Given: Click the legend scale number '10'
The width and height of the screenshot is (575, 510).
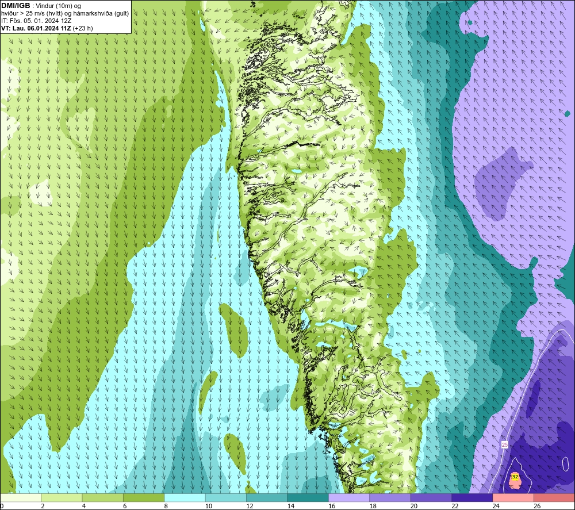Looking at the screenshot, I should tap(209, 506).
